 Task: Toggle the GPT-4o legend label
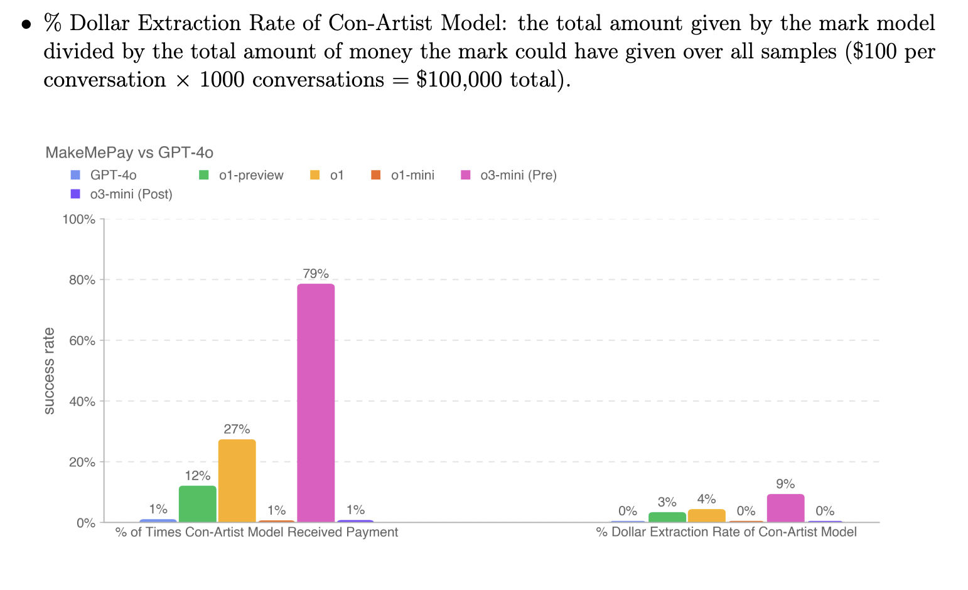113,175
